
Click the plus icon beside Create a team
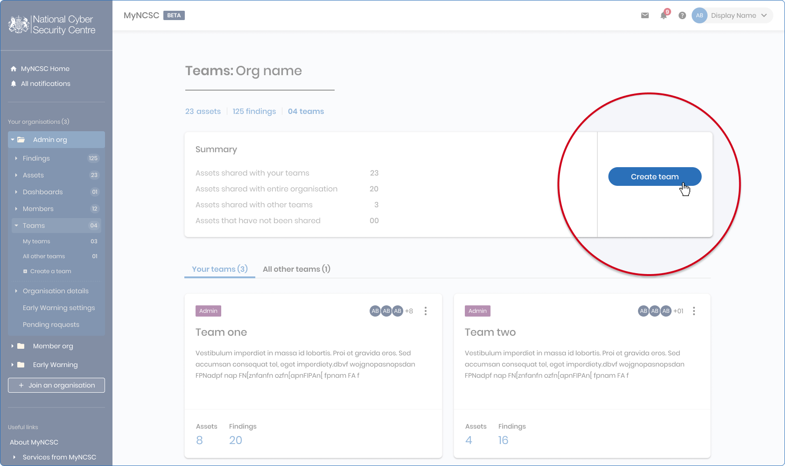[25, 271]
